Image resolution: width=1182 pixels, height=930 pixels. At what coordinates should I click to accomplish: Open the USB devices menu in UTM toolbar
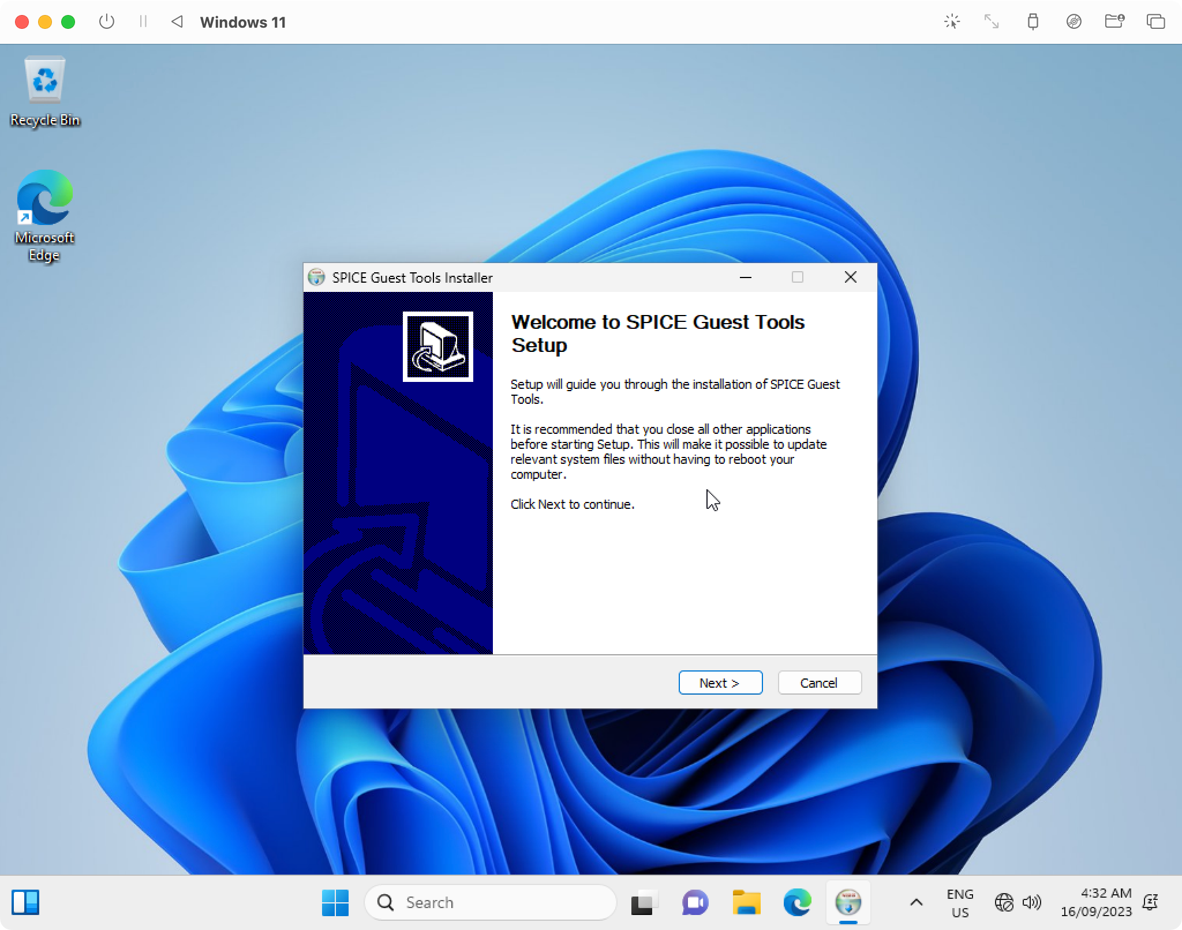pos(1033,22)
